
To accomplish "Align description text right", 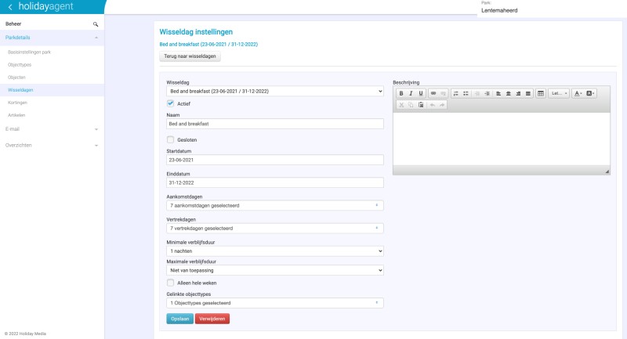I will tap(518, 93).
